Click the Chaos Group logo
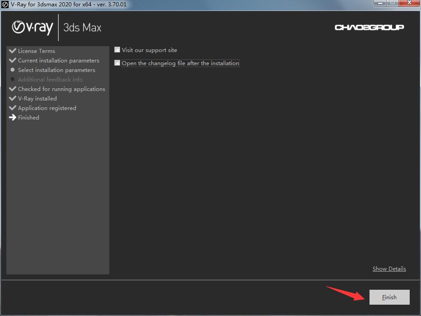Screen dimensions: 421x316 click(x=369, y=27)
